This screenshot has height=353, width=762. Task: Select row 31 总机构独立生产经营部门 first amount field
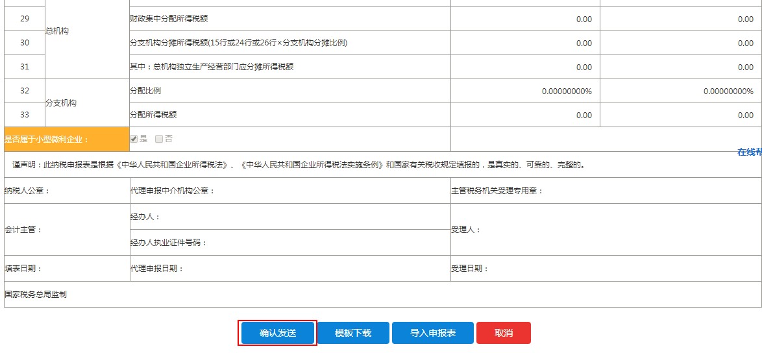(525, 67)
